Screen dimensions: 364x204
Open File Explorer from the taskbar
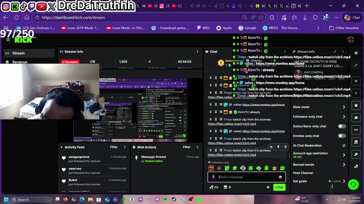coord(90,199)
